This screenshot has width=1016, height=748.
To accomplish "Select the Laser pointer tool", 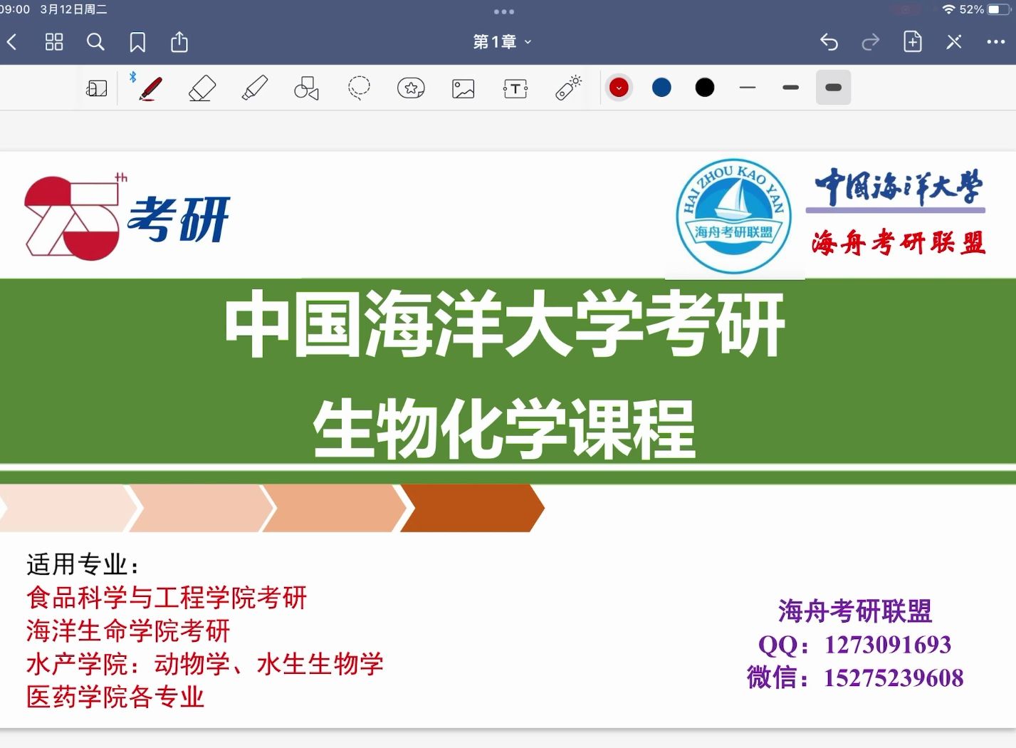I will [x=568, y=88].
